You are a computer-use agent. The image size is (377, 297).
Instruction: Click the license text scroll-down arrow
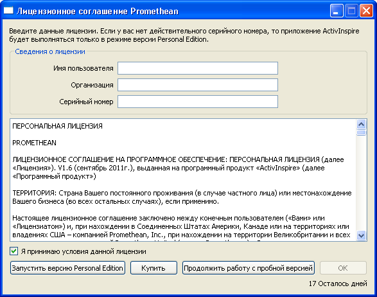coord(361,235)
